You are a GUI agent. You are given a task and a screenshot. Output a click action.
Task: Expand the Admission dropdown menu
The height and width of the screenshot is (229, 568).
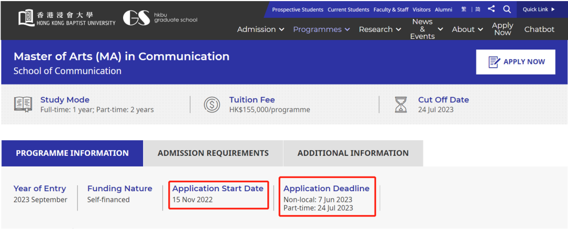260,29
